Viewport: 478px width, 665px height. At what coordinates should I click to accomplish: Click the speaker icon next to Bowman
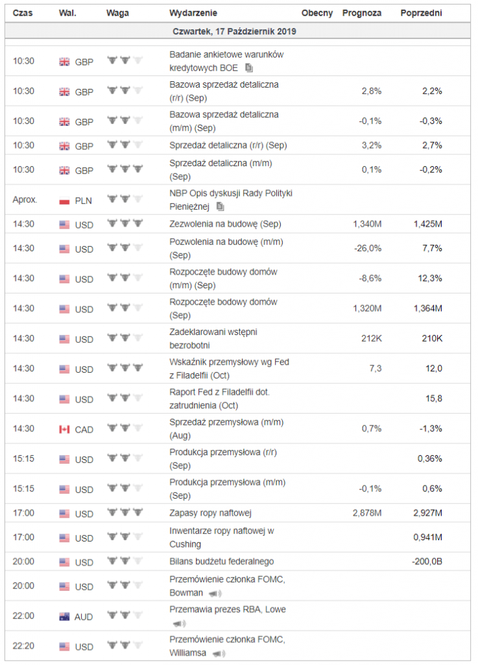pyautogui.click(x=215, y=594)
